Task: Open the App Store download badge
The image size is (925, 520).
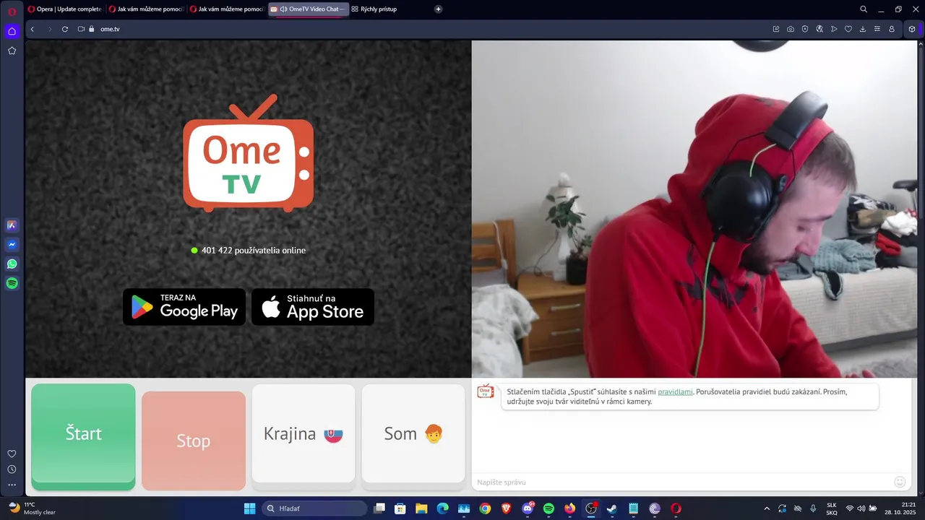Action: click(x=313, y=307)
